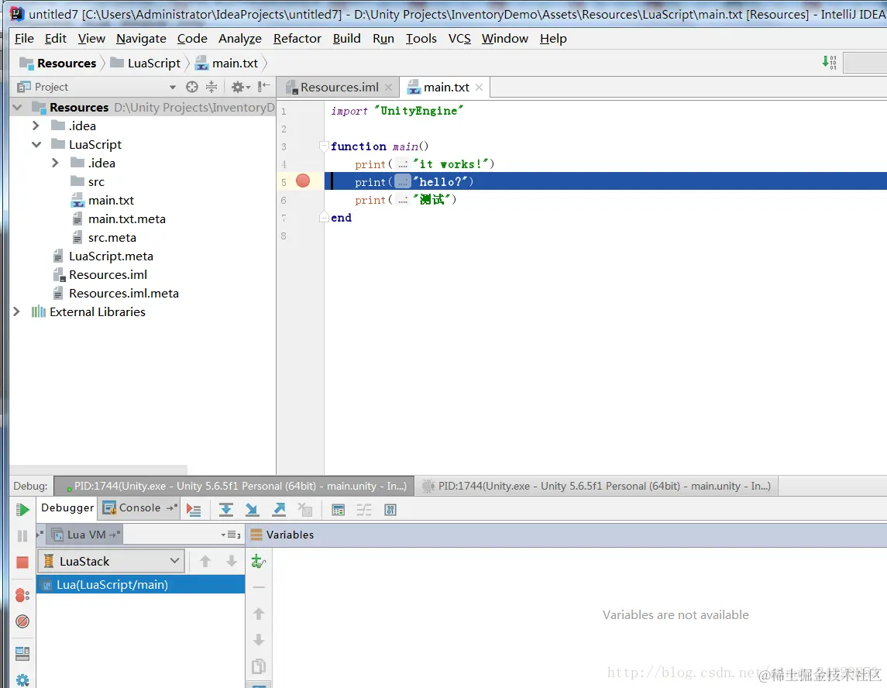887x688 pixels.
Task: Collapse LuaScript folder in tree
Action: pyautogui.click(x=36, y=144)
